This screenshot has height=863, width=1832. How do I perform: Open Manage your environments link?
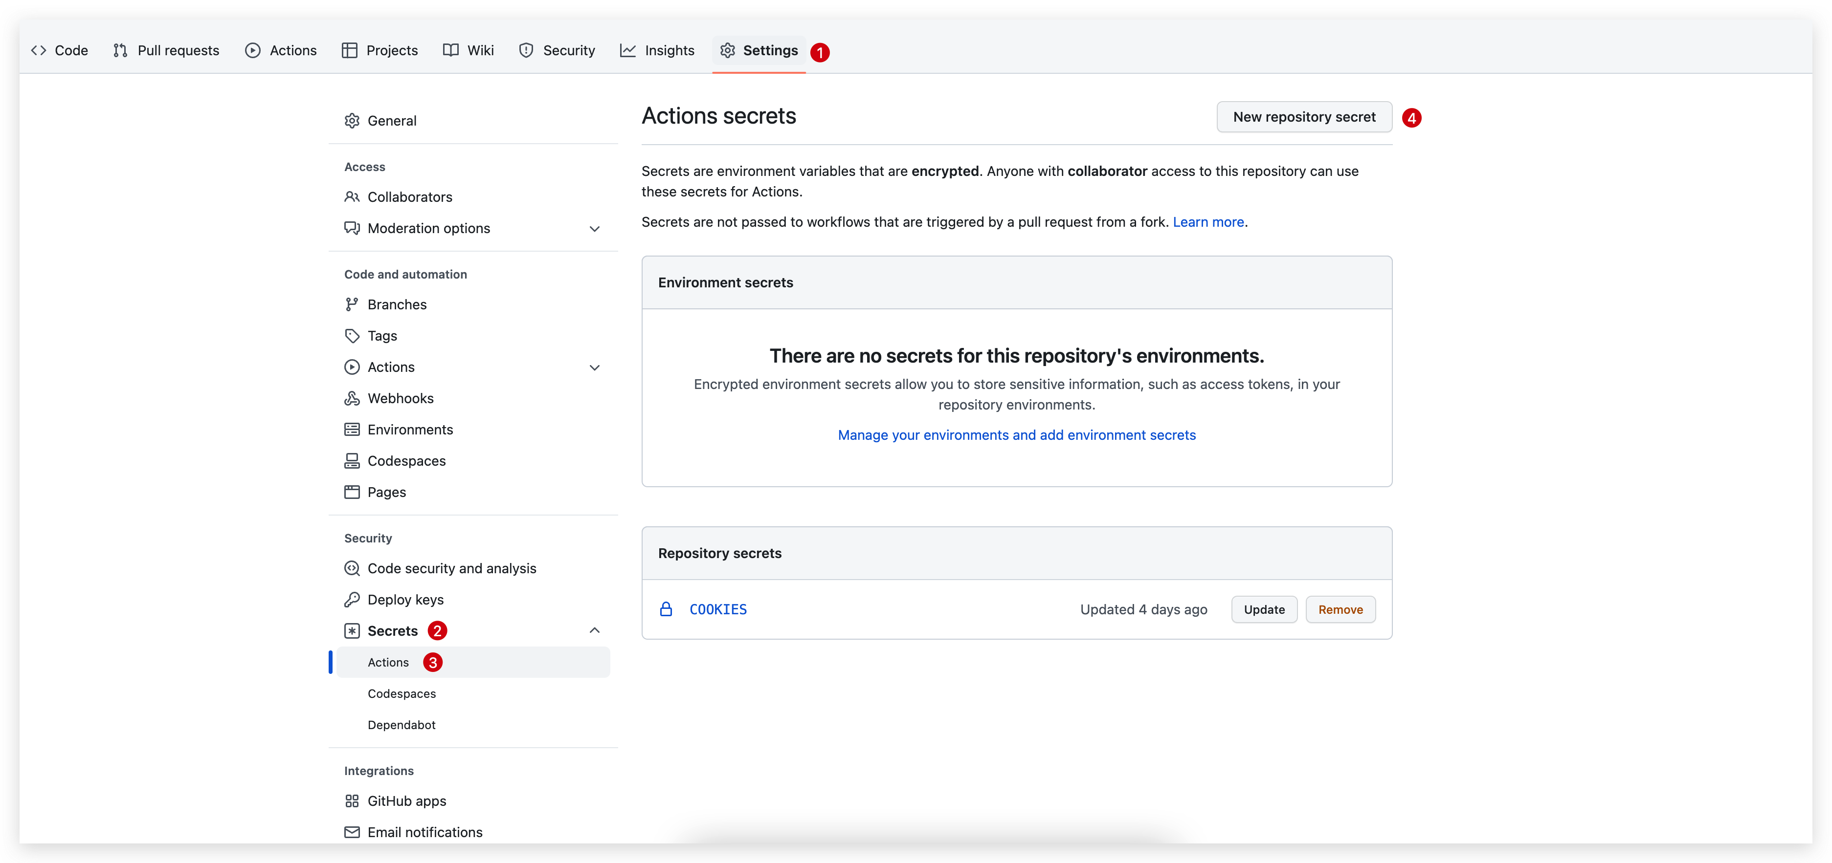[1016, 435]
